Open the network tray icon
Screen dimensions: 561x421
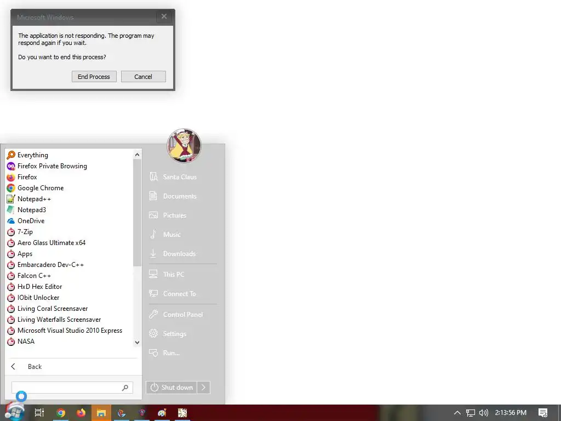[x=471, y=413]
